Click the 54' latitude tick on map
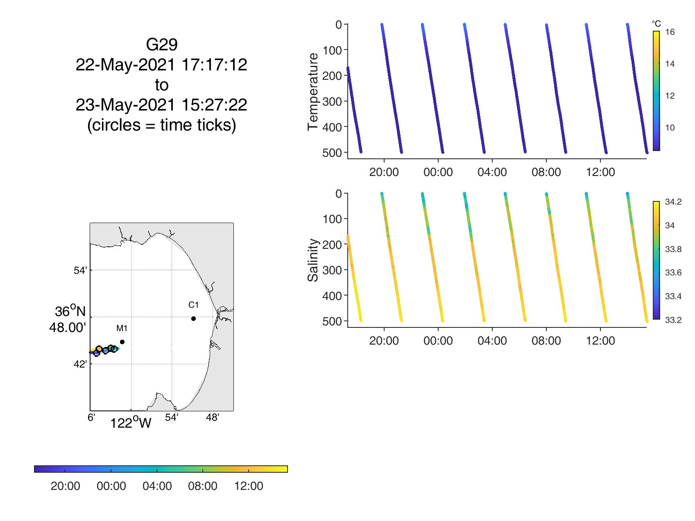The image size is (695, 521). [x=80, y=271]
